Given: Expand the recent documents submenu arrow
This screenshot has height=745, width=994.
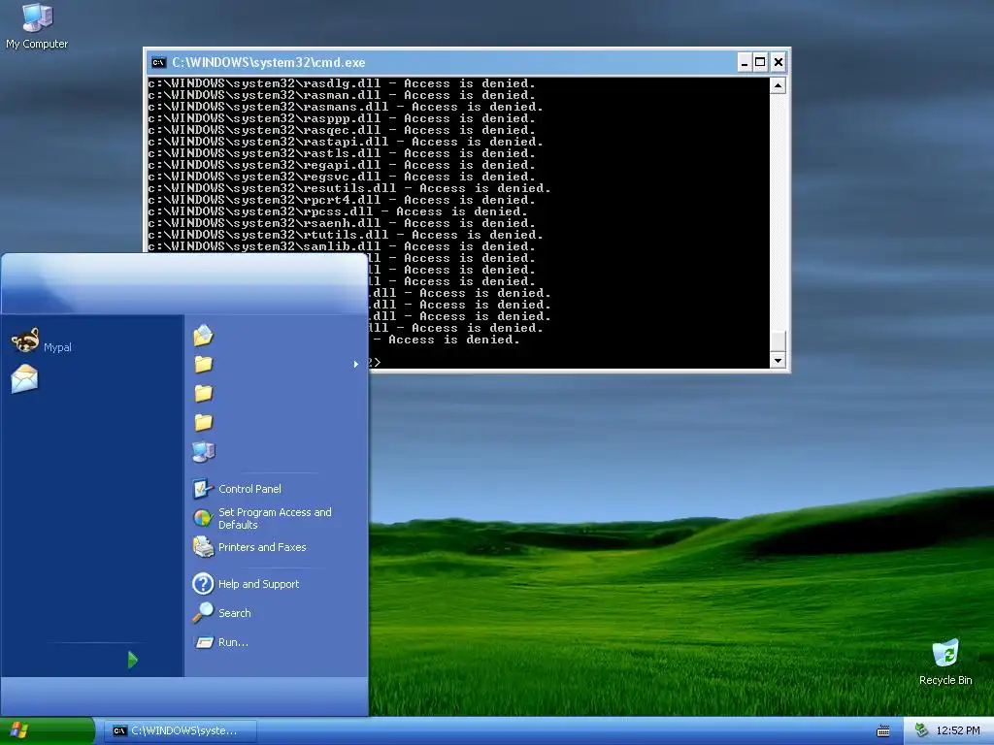Looking at the screenshot, I should [x=355, y=365].
